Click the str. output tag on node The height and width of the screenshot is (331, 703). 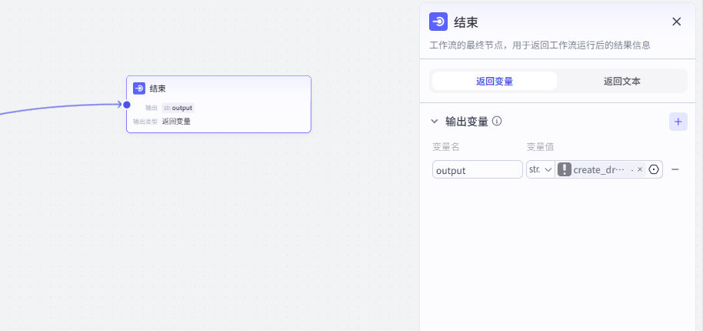point(178,108)
